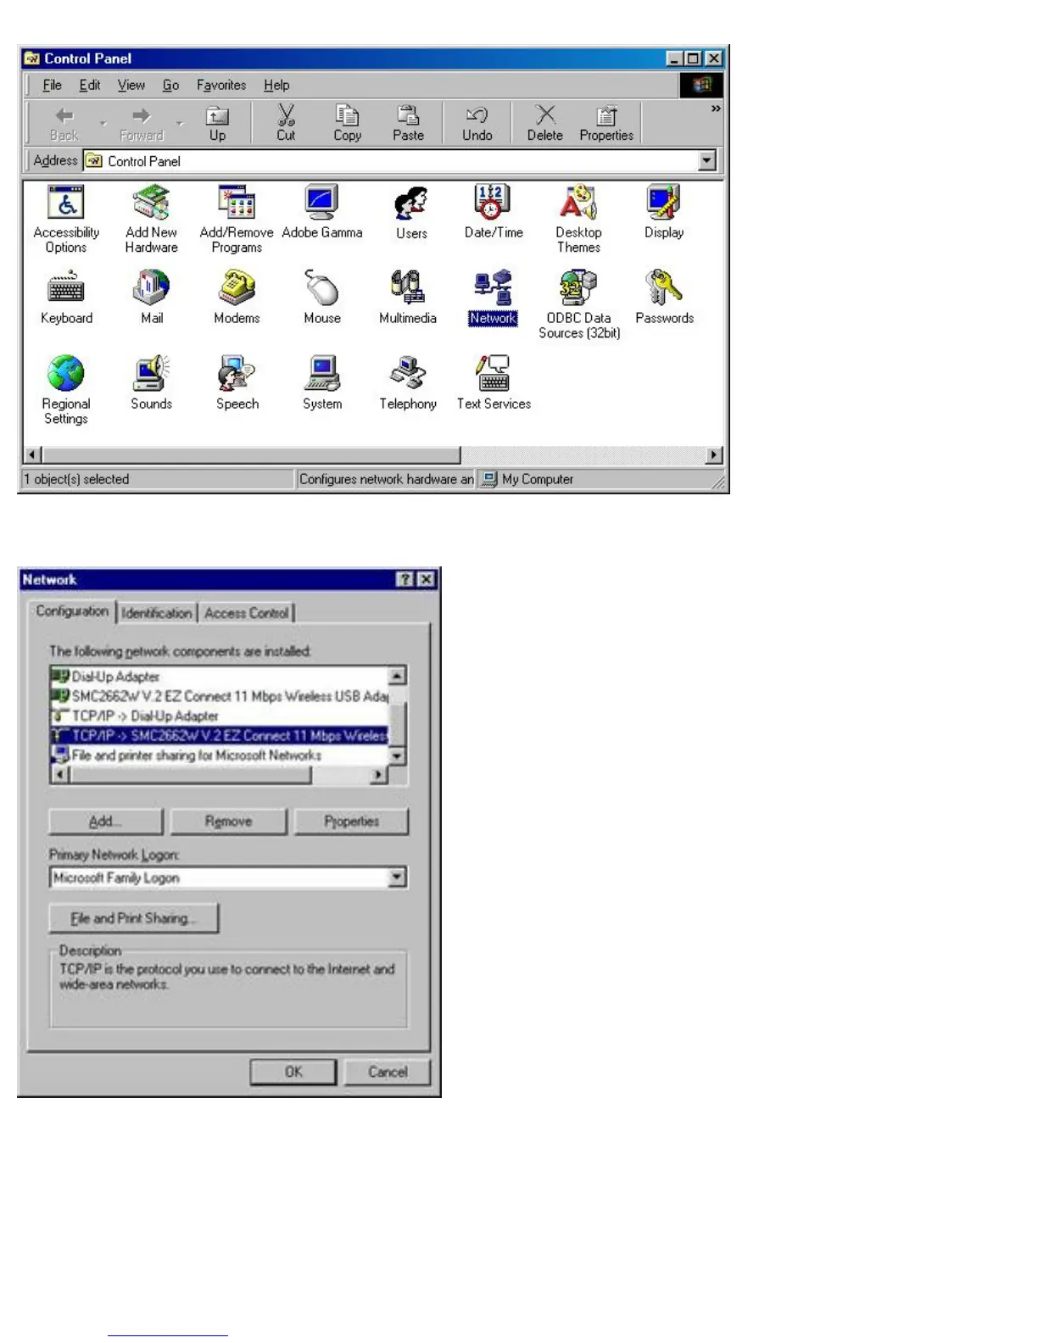Select the Mouse icon
Image resolution: width=1038 pixels, height=1343 pixels.
pos(322,298)
